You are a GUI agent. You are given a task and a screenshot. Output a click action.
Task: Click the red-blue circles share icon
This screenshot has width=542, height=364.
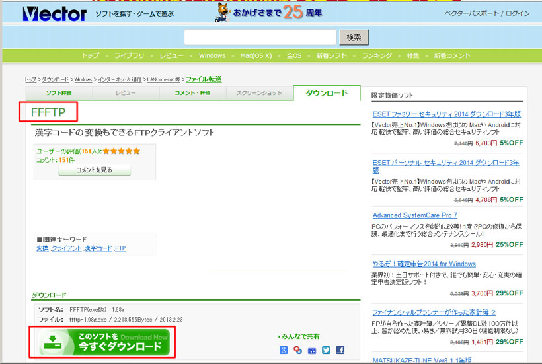click(x=297, y=350)
